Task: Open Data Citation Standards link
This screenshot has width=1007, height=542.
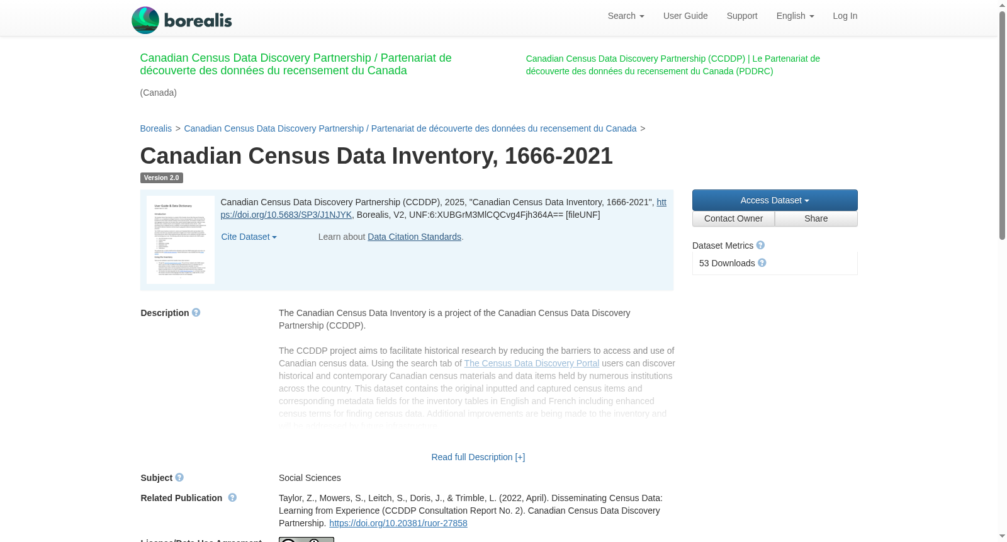Action: 414,237
